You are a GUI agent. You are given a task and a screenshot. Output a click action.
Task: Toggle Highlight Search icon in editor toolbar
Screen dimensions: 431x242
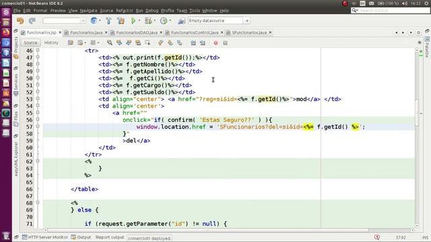(138, 43)
